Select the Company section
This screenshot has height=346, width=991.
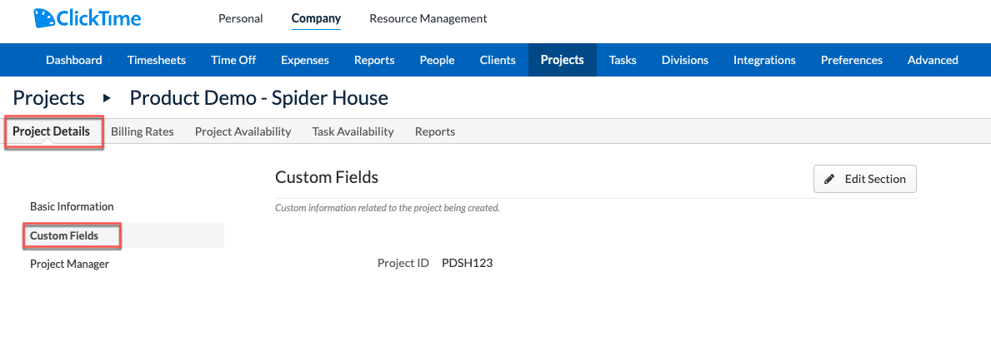(x=316, y=18)
